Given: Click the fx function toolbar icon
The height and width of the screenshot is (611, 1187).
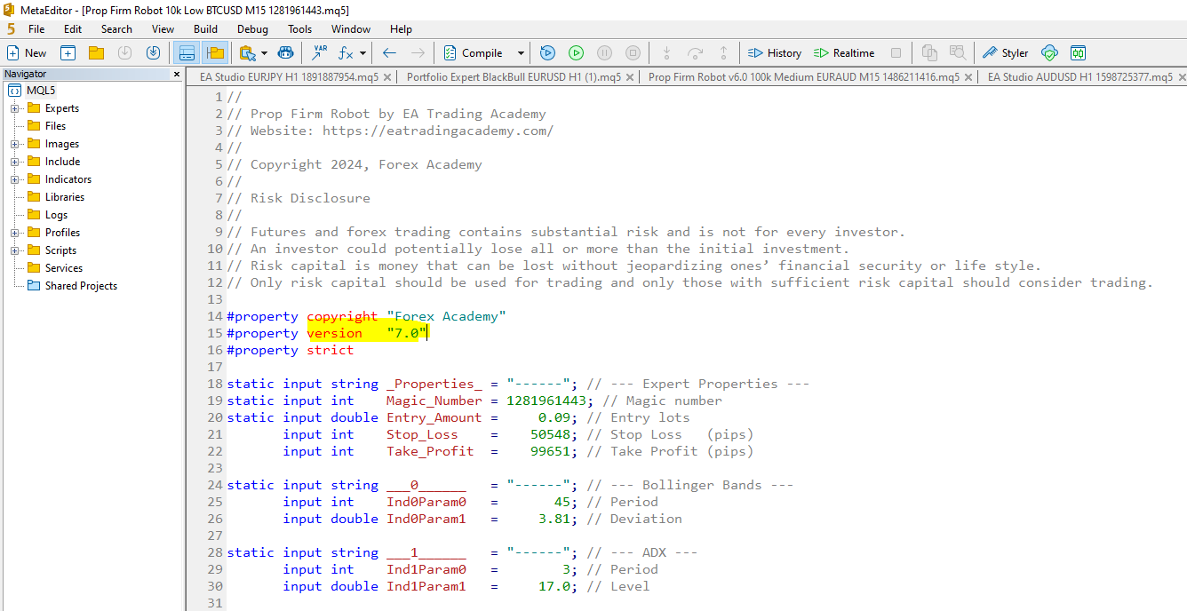Looking at the screenshot, I should 347,53.
